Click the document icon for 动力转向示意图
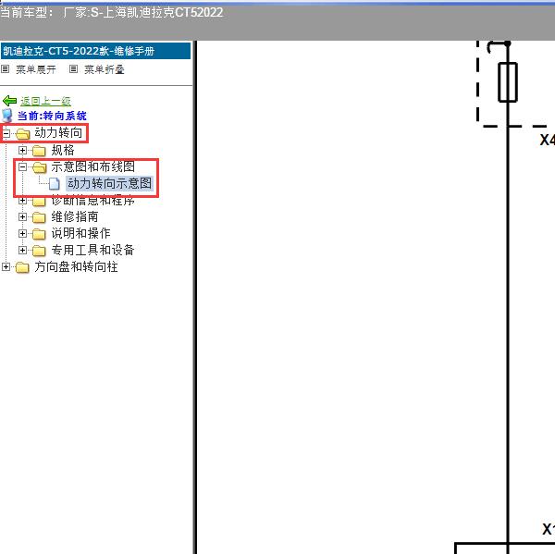The image size is (555, 554). [x=55, y=183]
